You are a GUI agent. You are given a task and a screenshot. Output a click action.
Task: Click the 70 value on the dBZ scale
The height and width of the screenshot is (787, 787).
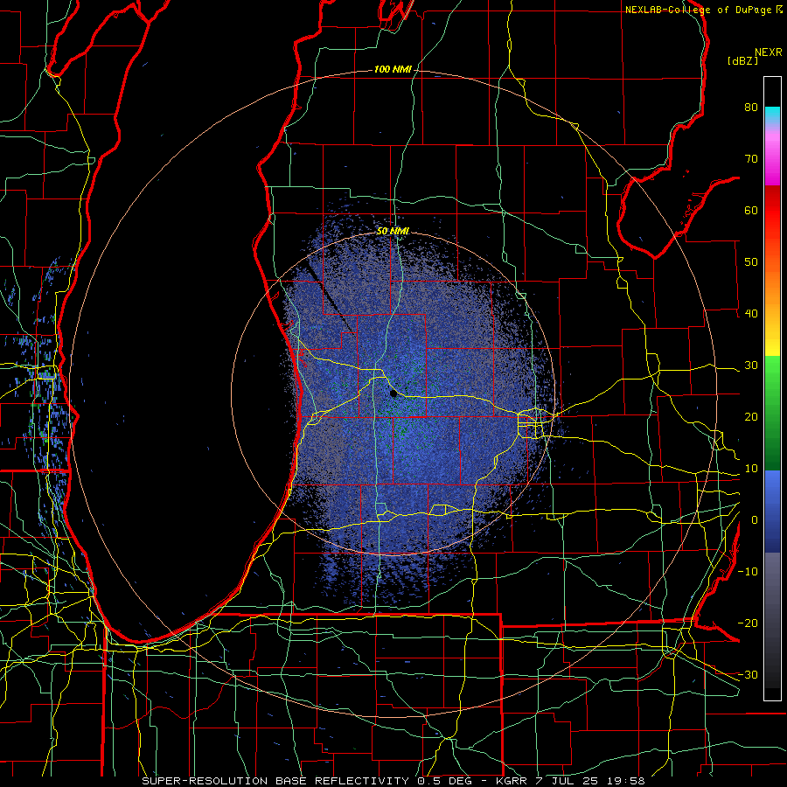coord(751,159)
